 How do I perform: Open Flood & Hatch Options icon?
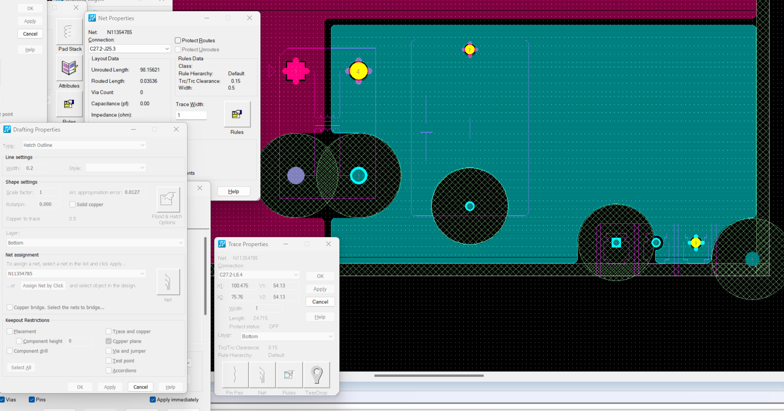(x=168, y=200)
